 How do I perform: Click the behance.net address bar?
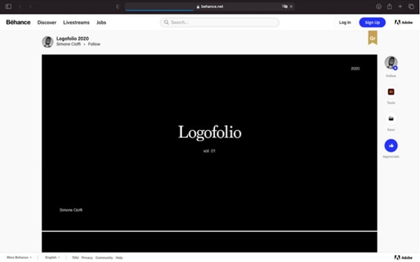coord(209,6)
